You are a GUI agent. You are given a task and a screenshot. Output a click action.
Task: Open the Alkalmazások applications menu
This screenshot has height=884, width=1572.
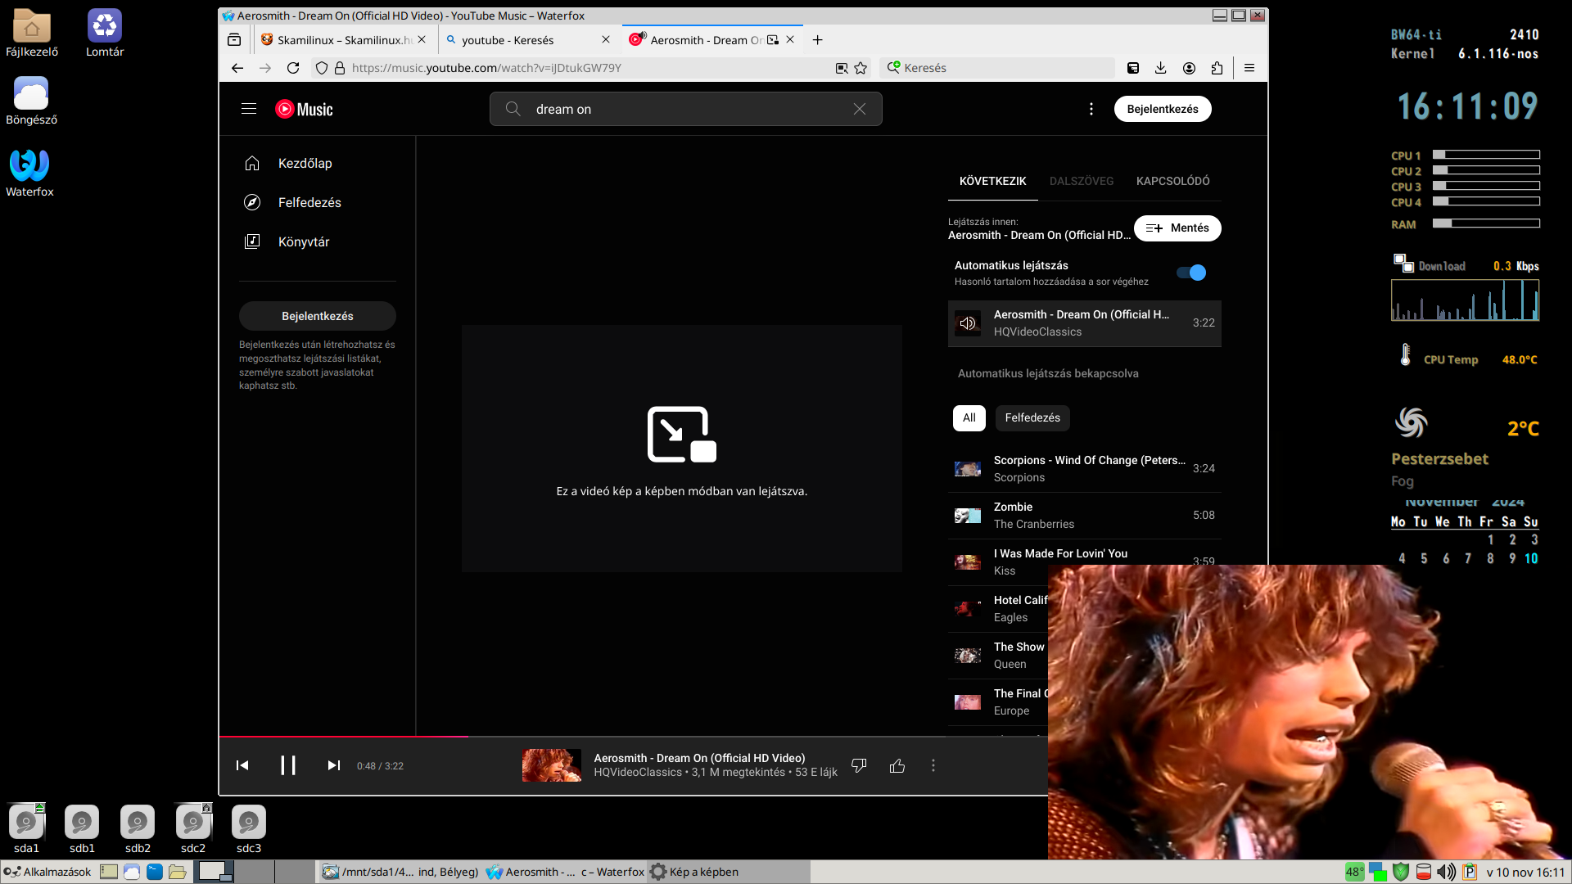(47, 872)
